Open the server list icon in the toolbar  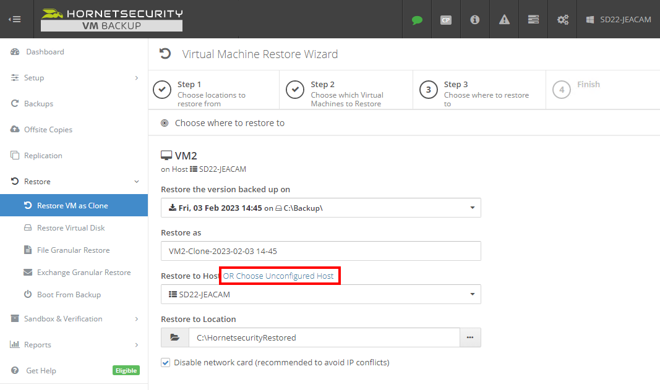click(x=533, y=19)
